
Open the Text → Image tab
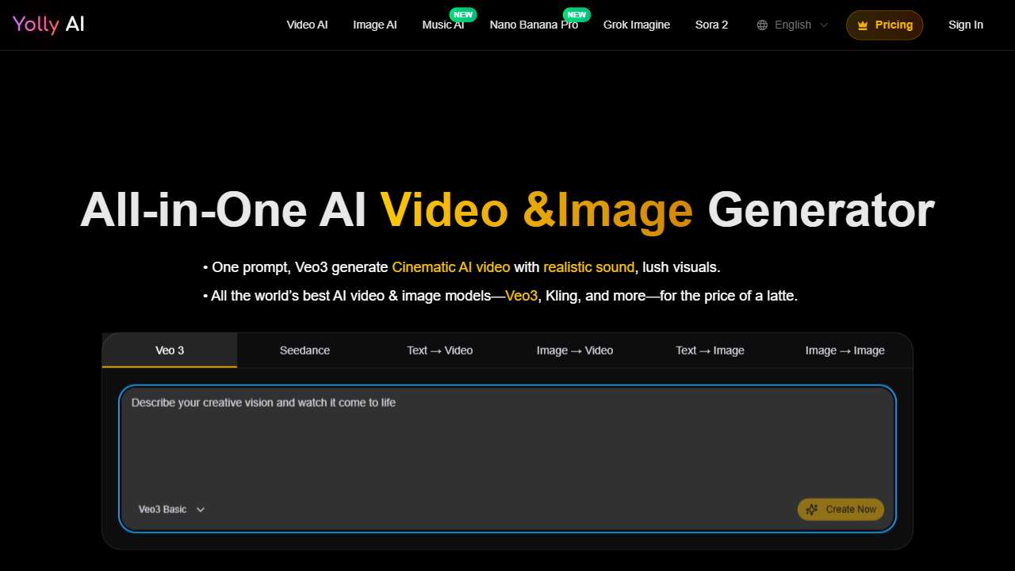point(710,351)
